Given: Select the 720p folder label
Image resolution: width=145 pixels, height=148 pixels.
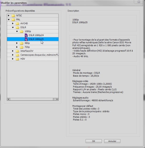Looking at the screenshot, I should click(27, 47).
